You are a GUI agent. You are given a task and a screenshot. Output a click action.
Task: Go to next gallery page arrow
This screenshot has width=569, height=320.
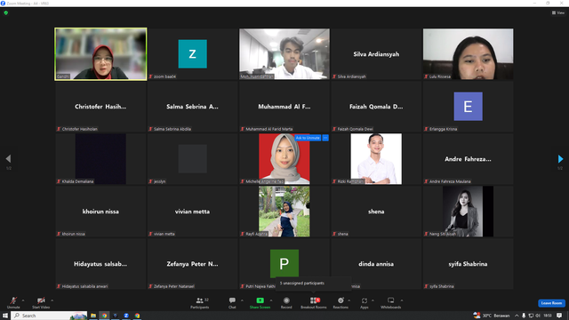560,158
